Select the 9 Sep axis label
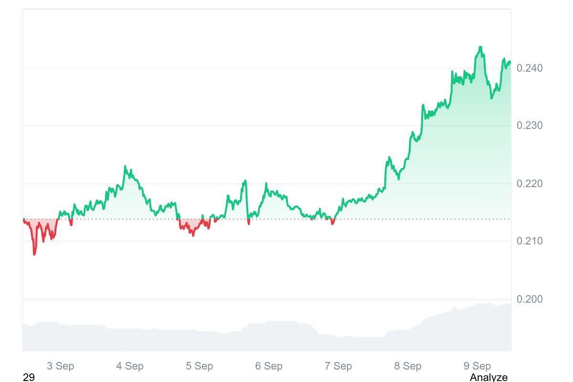Image resolution: width=573 pixels, height=382 pixels. tap(477, 366)
